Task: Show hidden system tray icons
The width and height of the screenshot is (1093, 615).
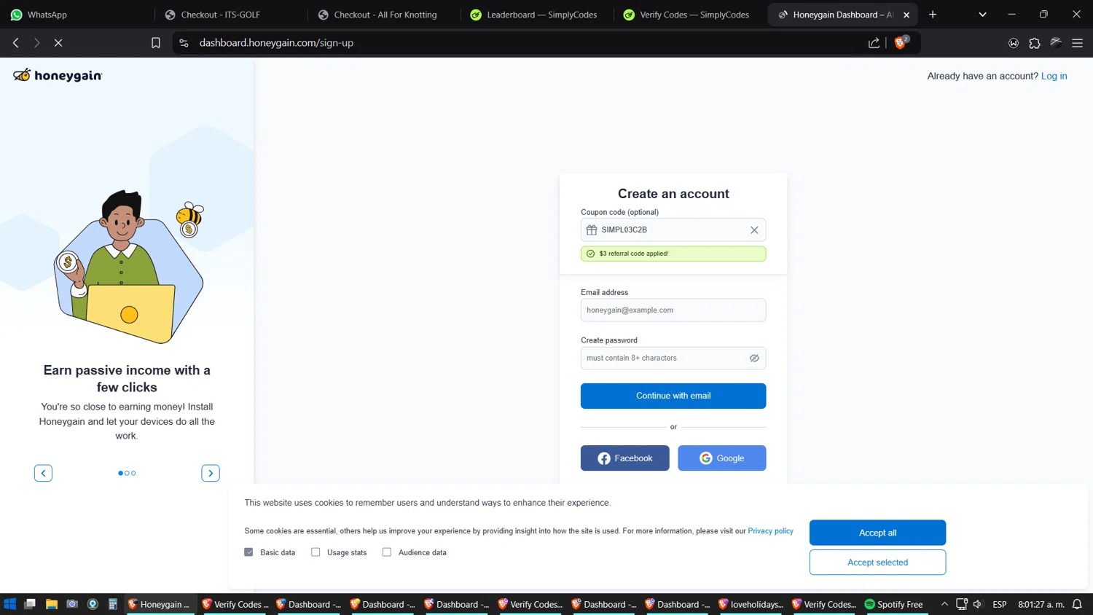Action: point(944,604)
